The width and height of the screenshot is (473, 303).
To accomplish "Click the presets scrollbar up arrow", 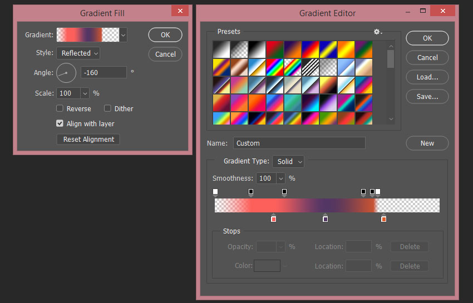I will pyautogui.click(x=391, y=46).
